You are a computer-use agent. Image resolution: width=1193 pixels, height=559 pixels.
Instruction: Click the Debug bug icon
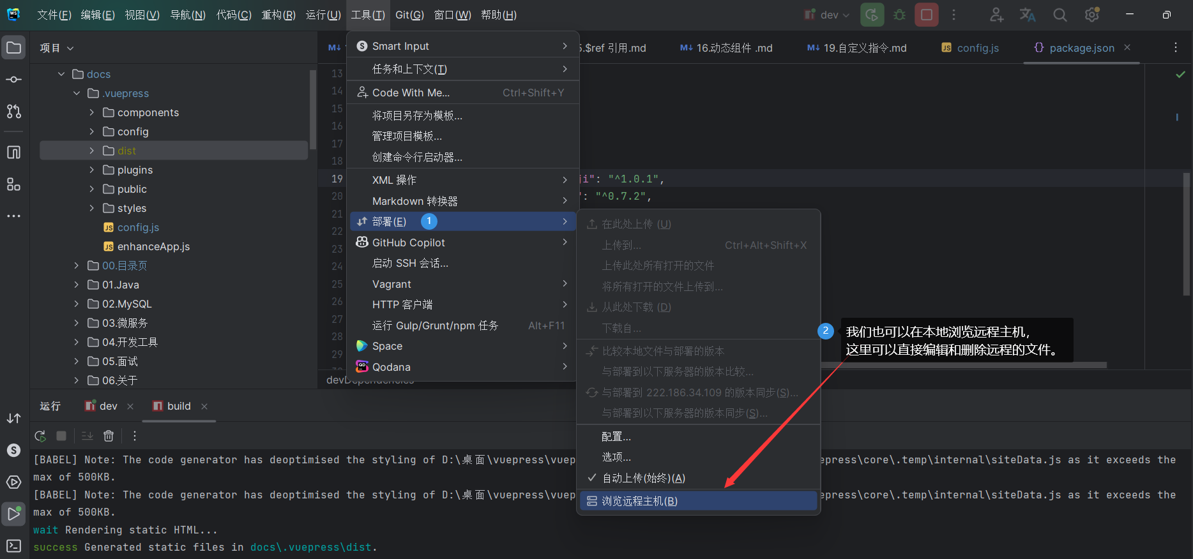pos(900,15)
